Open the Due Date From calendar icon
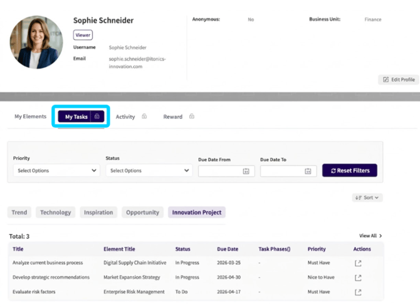The height and width of the screenshot is (307, 420). pyautogui.click(x=246, y=171)
